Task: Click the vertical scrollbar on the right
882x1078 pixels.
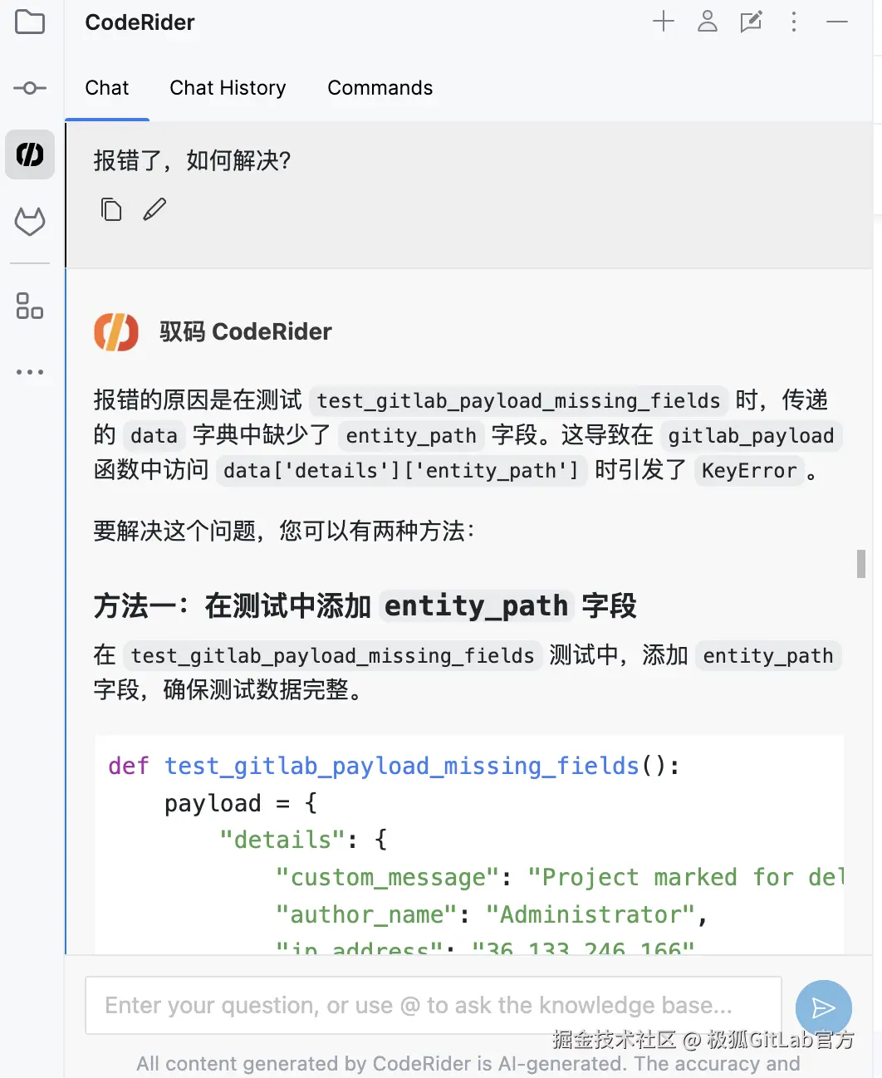Action: [861, 565]
